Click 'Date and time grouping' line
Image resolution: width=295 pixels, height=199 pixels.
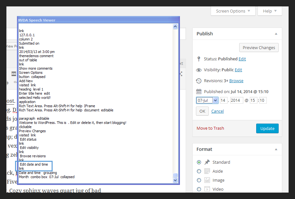38,173
